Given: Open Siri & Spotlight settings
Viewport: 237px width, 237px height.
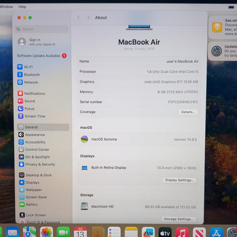Looking at the screenshot, I should (x=34, y=157).
